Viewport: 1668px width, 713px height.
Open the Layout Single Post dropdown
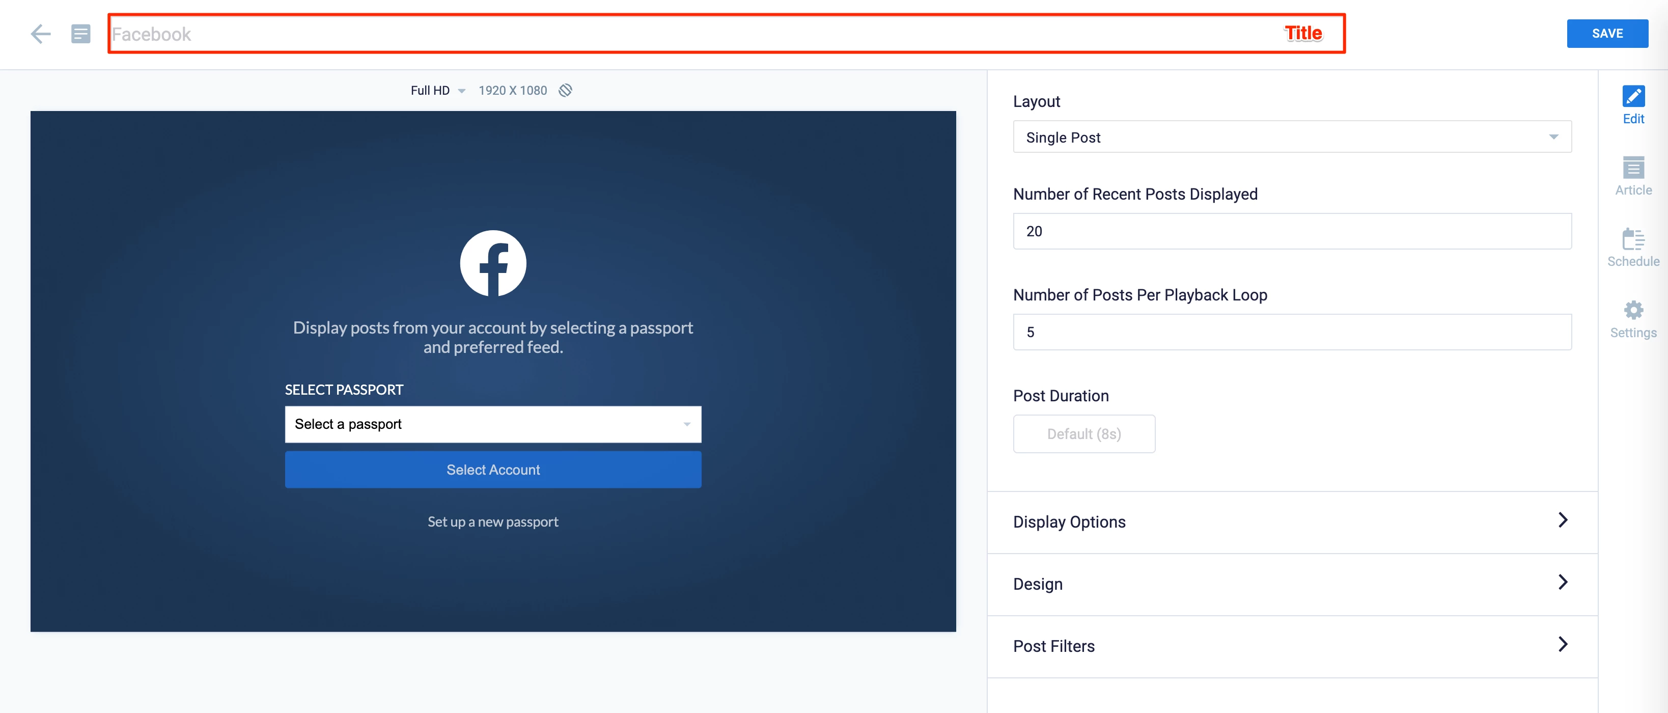tap(1291, 138)
